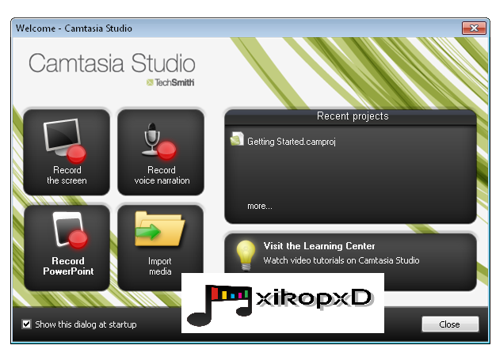Click the Getting Started.camproj file icon
Screen dimensions: 492x345
237,138
